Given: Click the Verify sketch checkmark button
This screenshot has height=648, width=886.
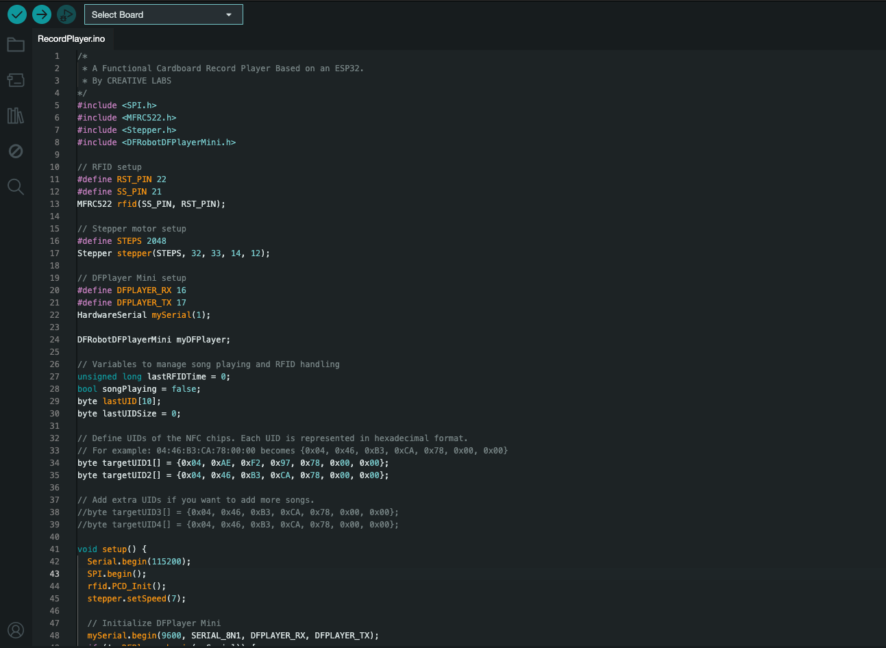Looking at the screenshot, I should pyautogui.click(x=17, y=14).
